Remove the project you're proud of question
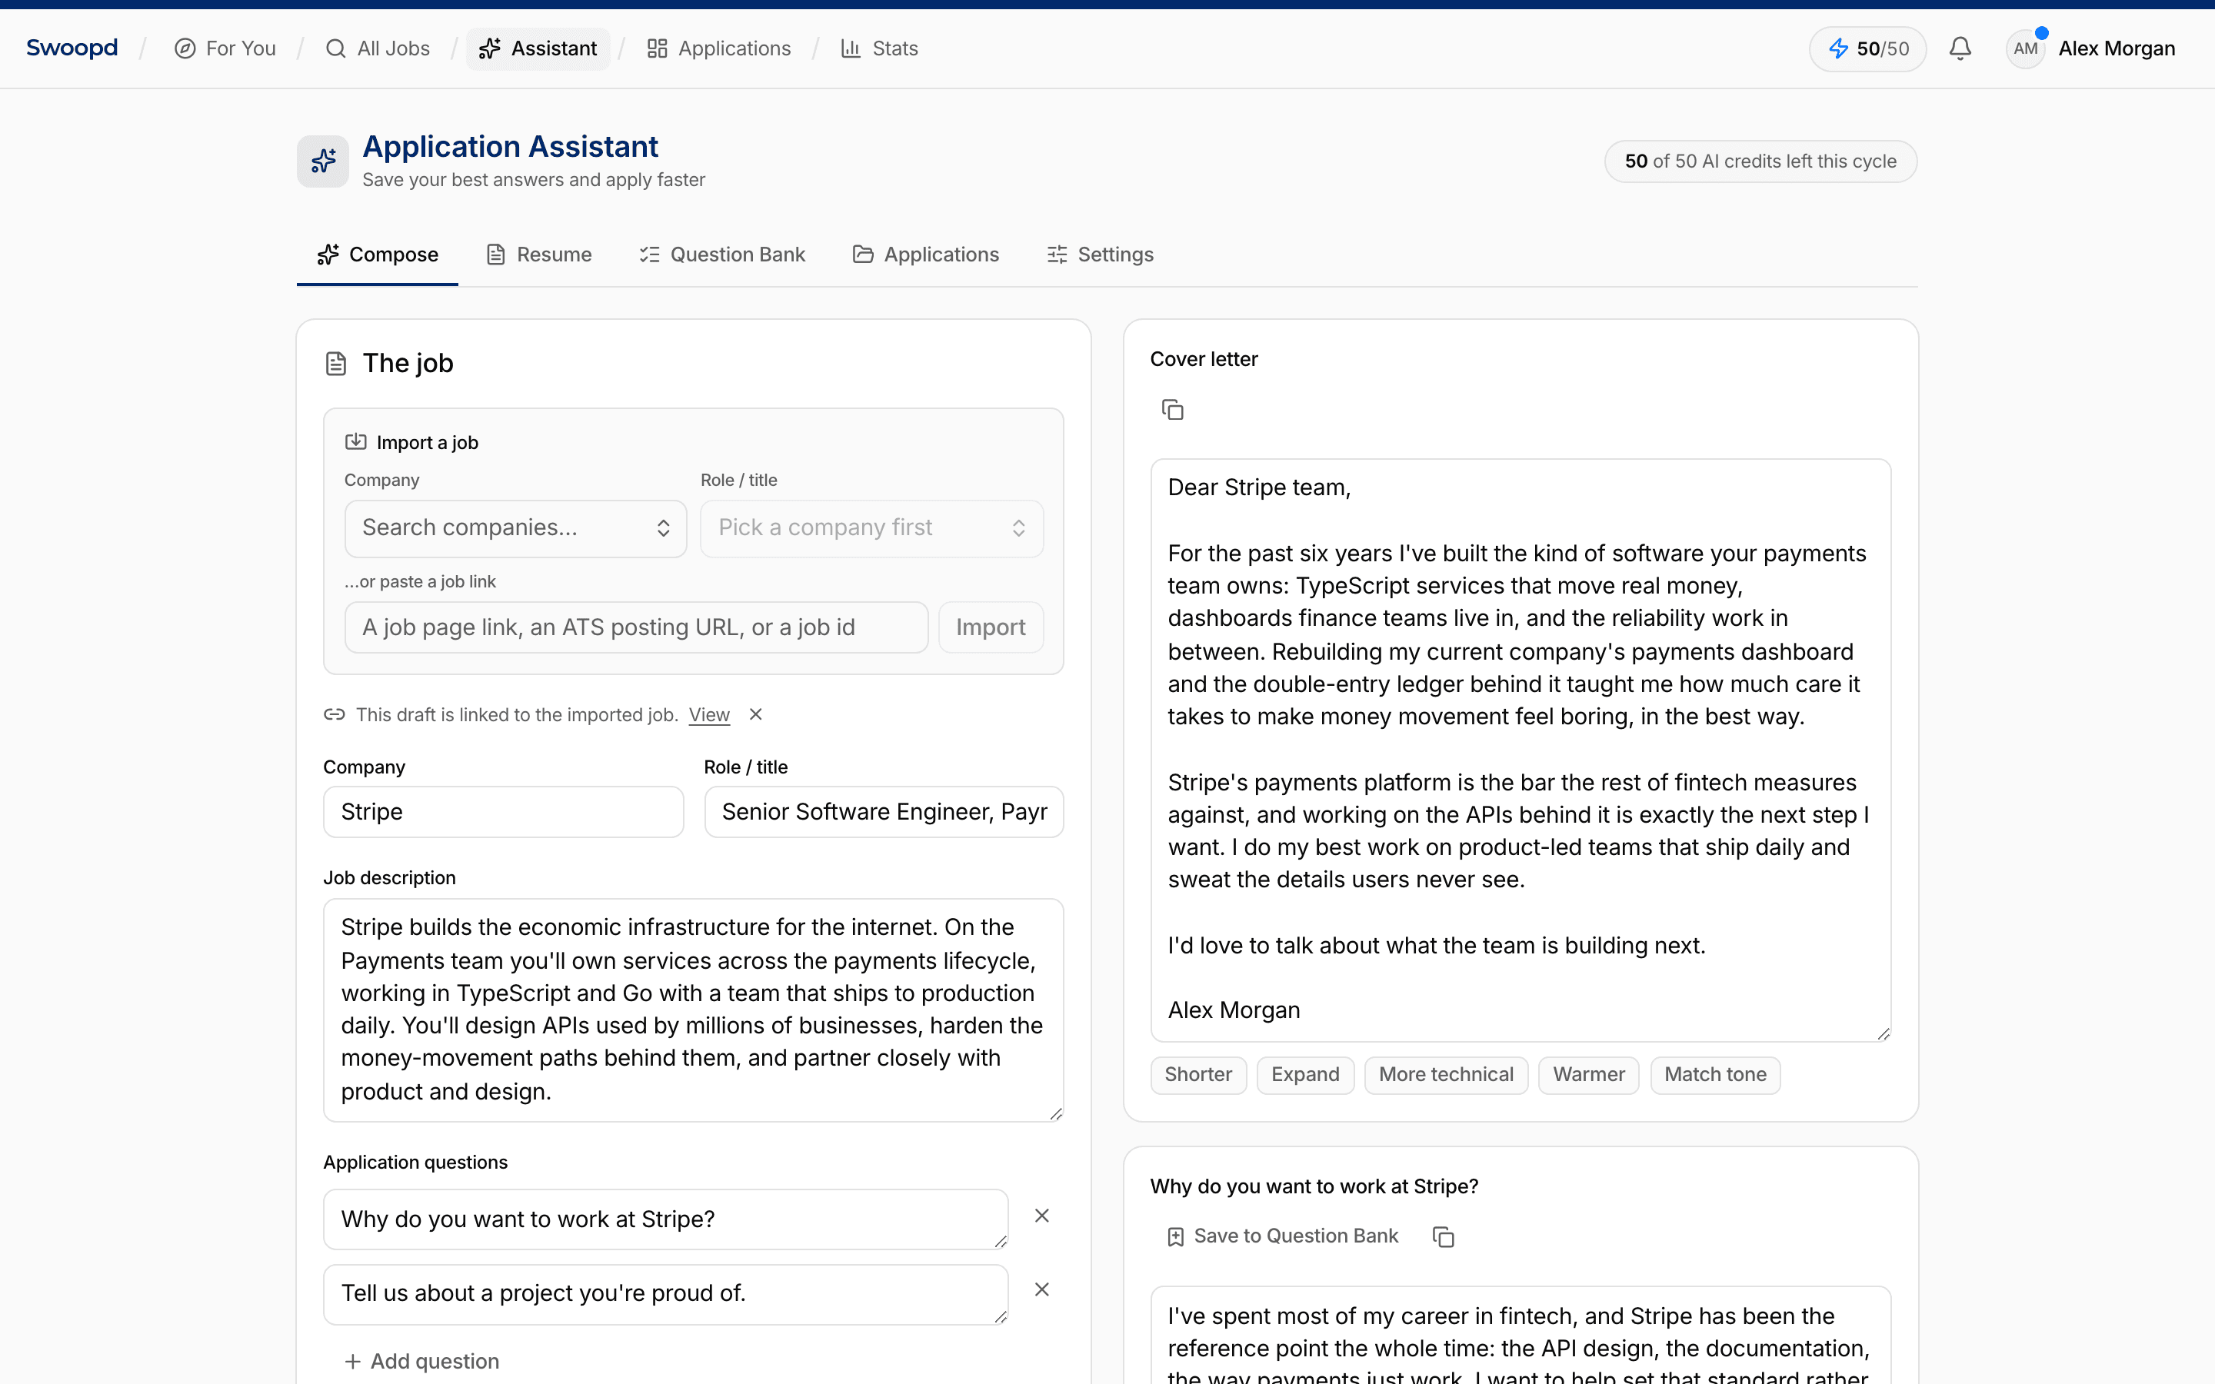 pos(1041,1289)
